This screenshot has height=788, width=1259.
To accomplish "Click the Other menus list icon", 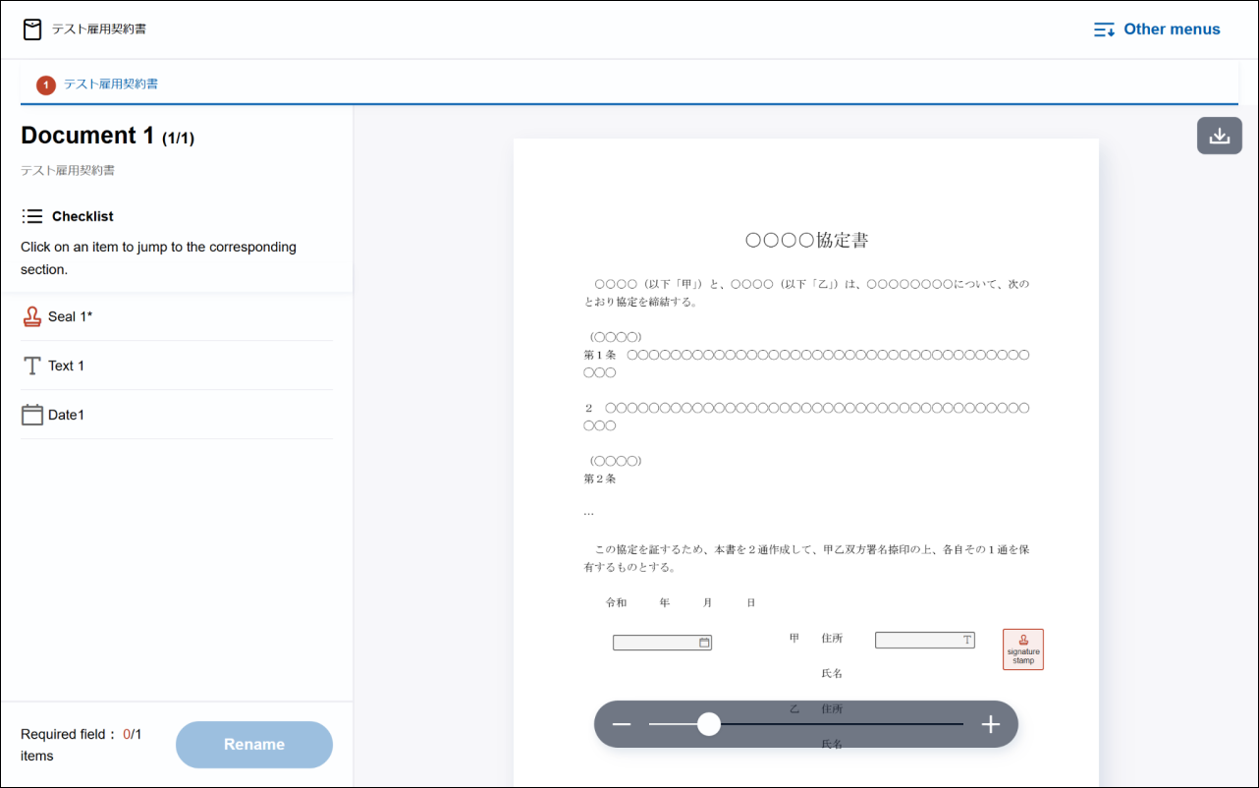I will [x=1104, y=29].
